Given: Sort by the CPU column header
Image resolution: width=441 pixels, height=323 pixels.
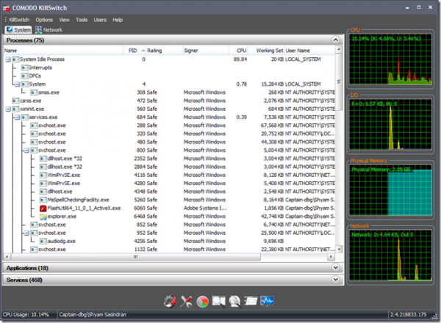Looking at the screenshot, I should [238, 51].
